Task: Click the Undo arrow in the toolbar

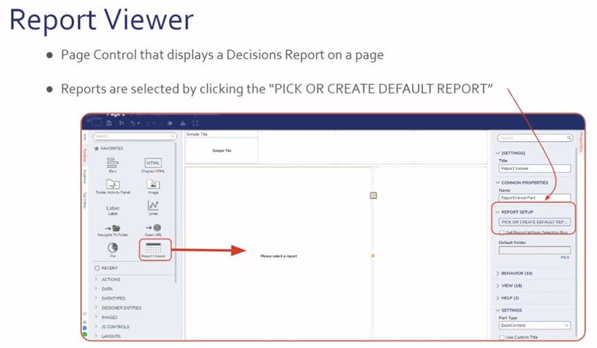Action: point(133,123)
